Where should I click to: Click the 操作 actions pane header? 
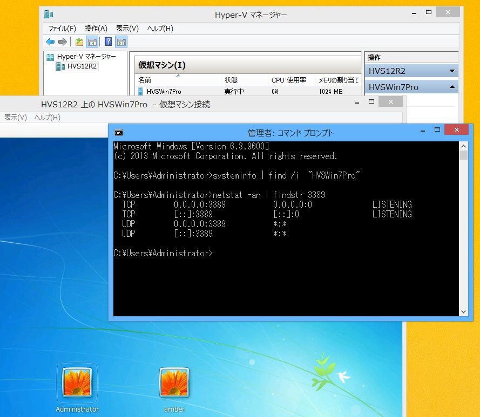tap(374, 58)
